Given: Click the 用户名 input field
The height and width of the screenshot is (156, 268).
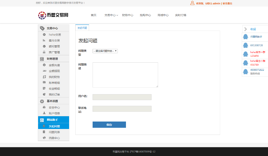Looking at the screenshot, I should (x=122, y=97).
